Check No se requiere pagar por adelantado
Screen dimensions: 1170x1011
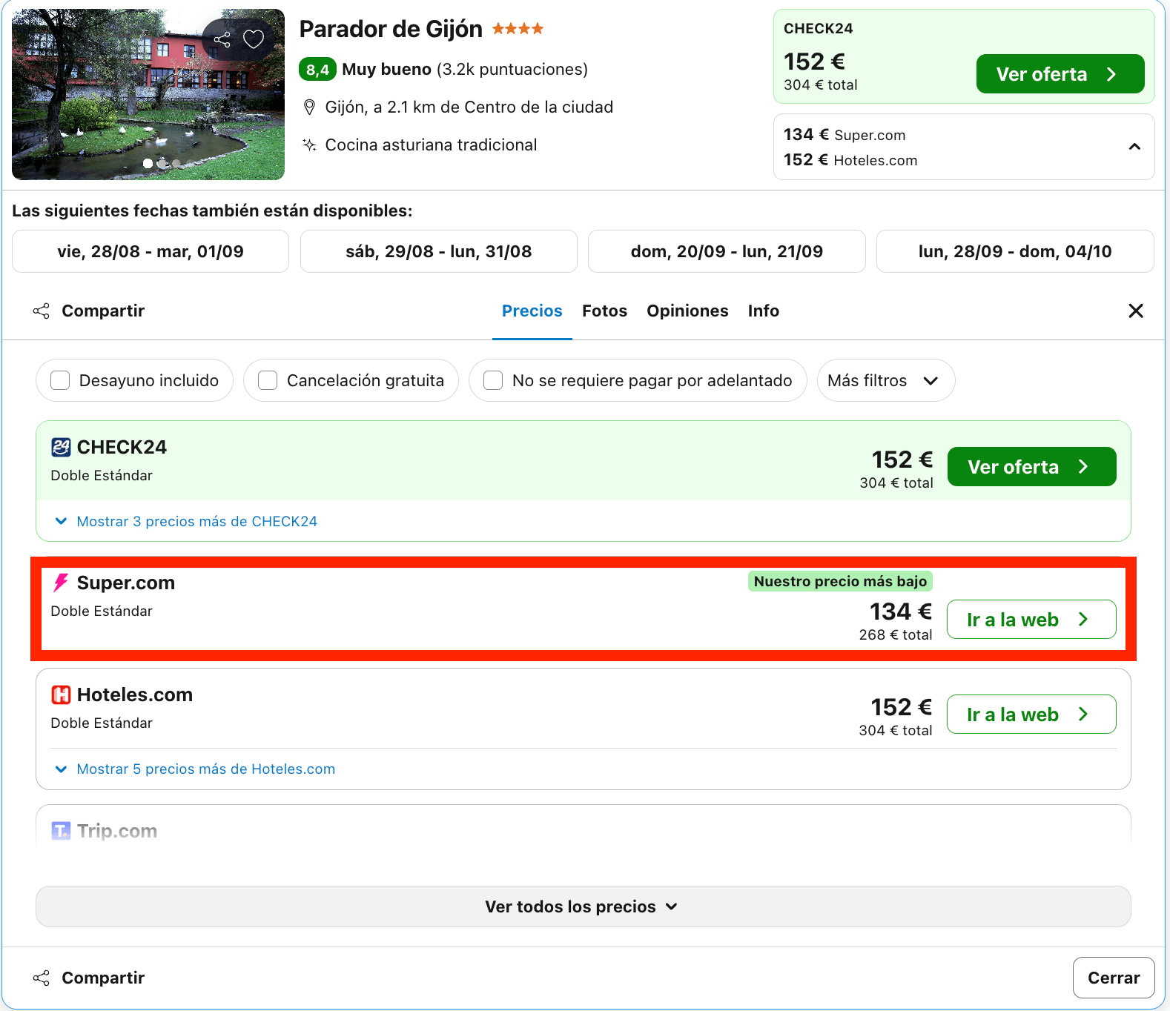(x=493, y=380)
